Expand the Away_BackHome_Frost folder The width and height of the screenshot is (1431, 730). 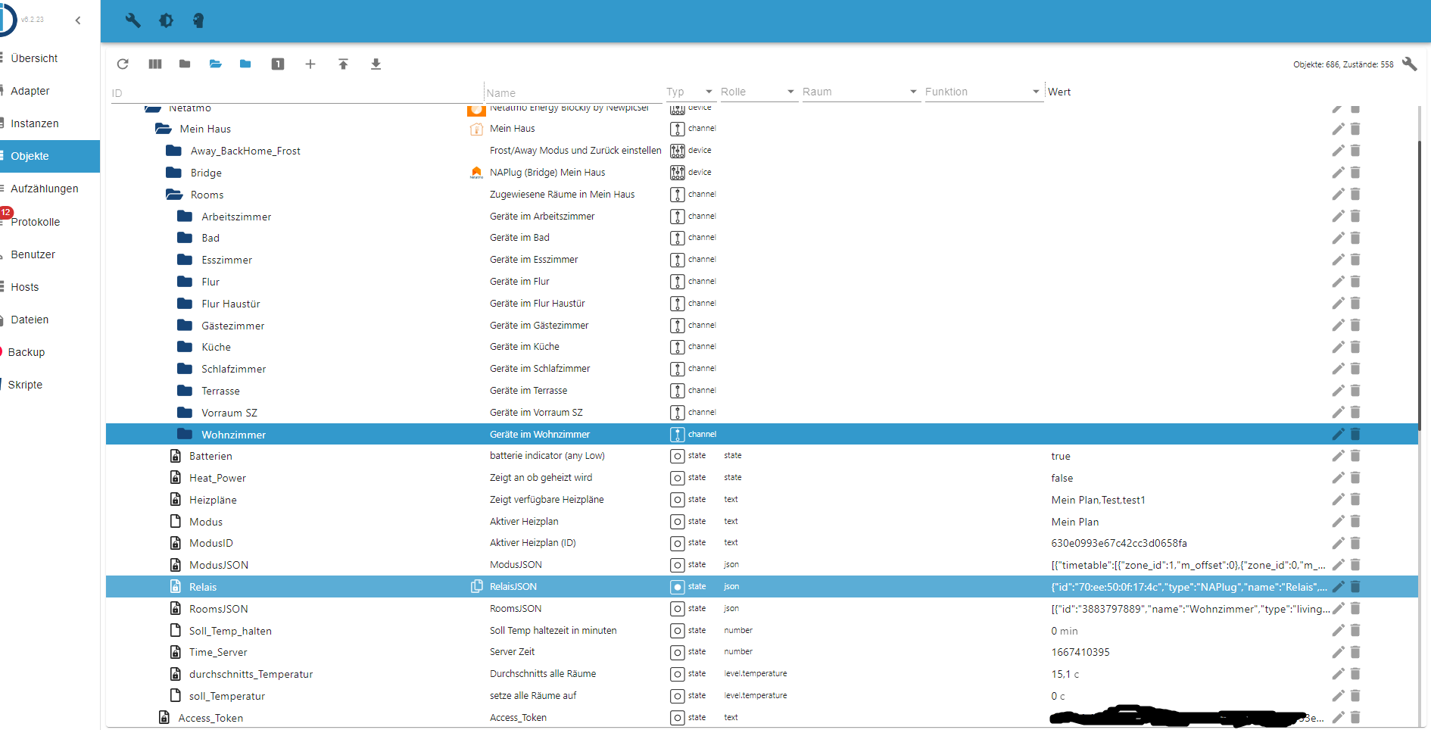tap(173, 151)
